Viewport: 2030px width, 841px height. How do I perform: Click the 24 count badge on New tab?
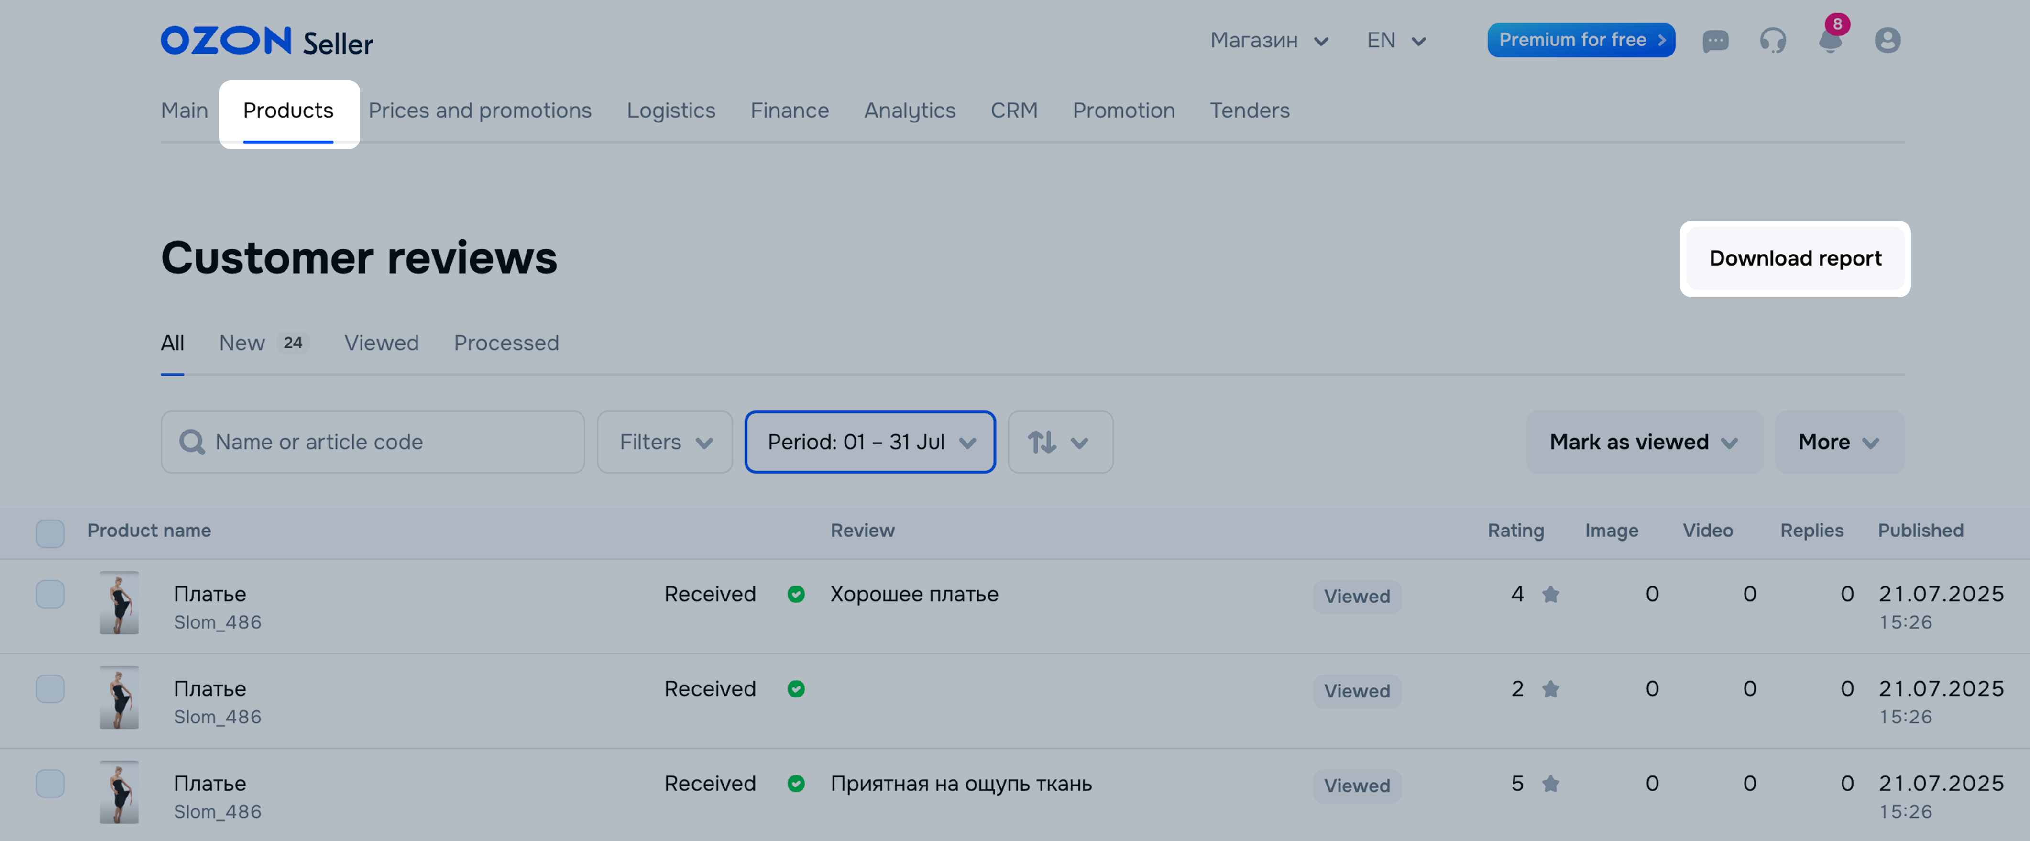click(x=293, y=343)
